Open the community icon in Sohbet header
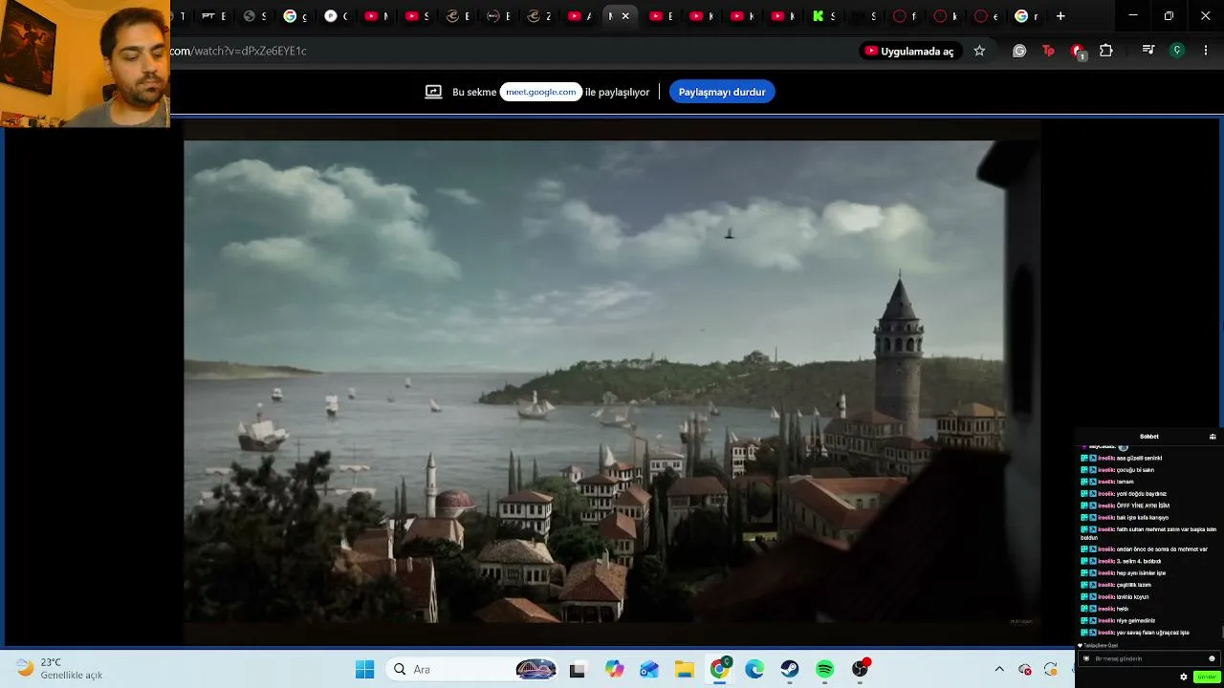The image size is (1224, 688). pyautogui.click(x=1213, y=437)
